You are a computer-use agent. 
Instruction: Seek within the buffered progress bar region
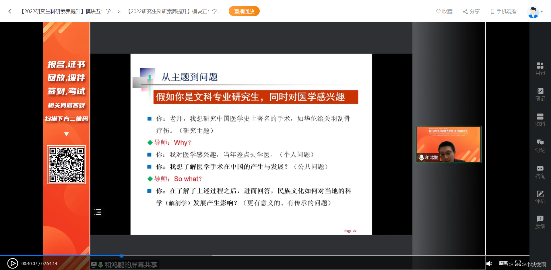167,255
